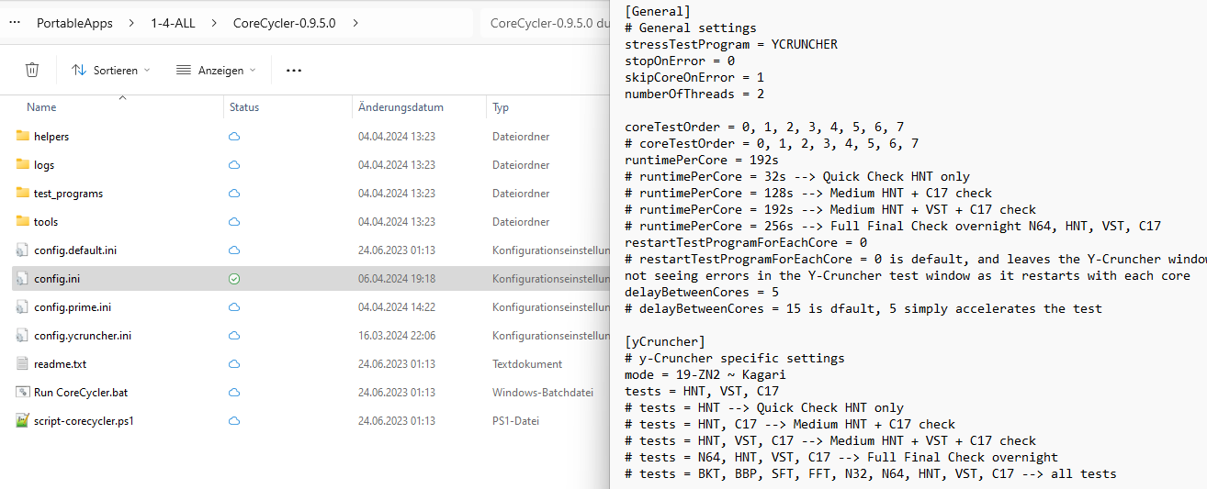Click green synced checkmark for config.ini
The height and width of the screenshot is (489, 1207).
234,279
